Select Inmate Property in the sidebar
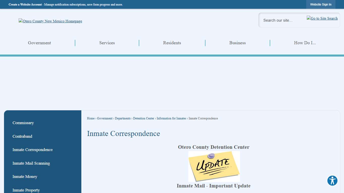 click(26, 190)
